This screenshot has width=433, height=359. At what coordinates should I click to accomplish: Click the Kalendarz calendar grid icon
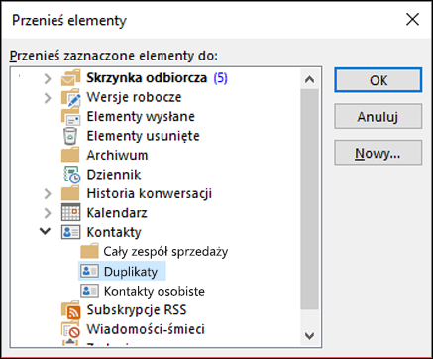coord(70,212)
